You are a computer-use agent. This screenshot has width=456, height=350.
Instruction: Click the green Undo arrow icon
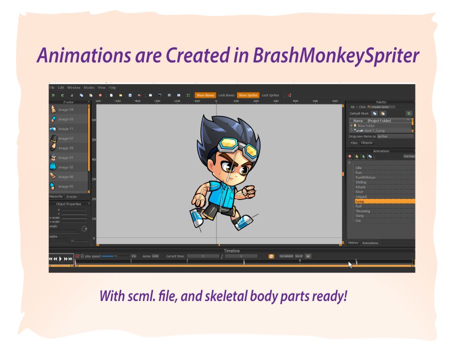[53, 95]
